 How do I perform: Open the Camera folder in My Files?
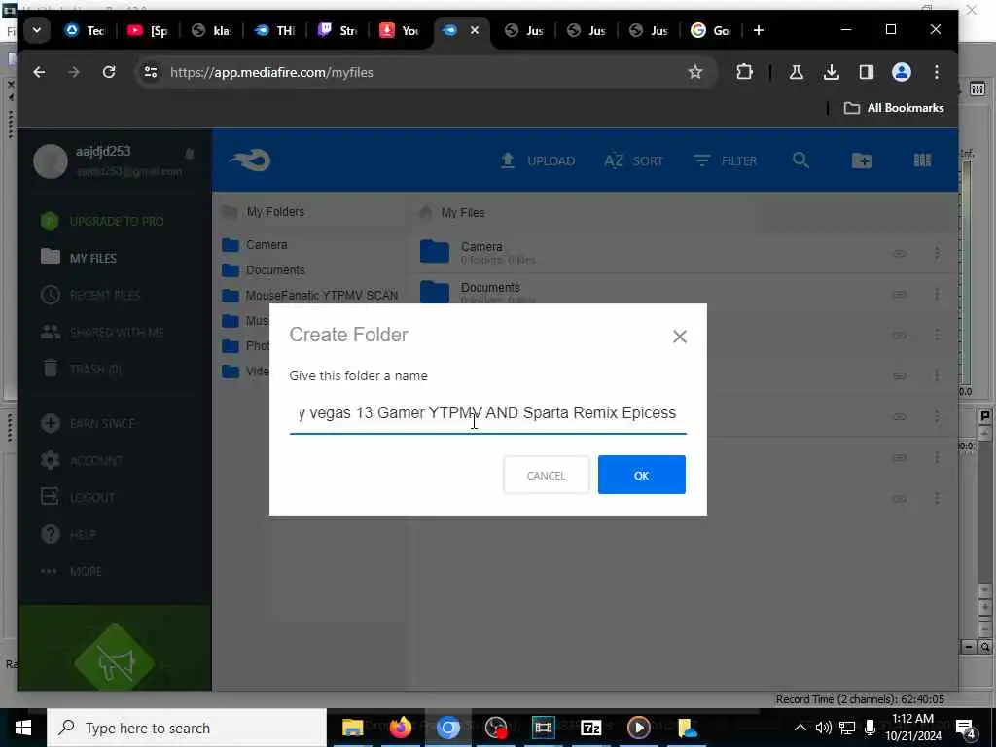coord(480,246)
